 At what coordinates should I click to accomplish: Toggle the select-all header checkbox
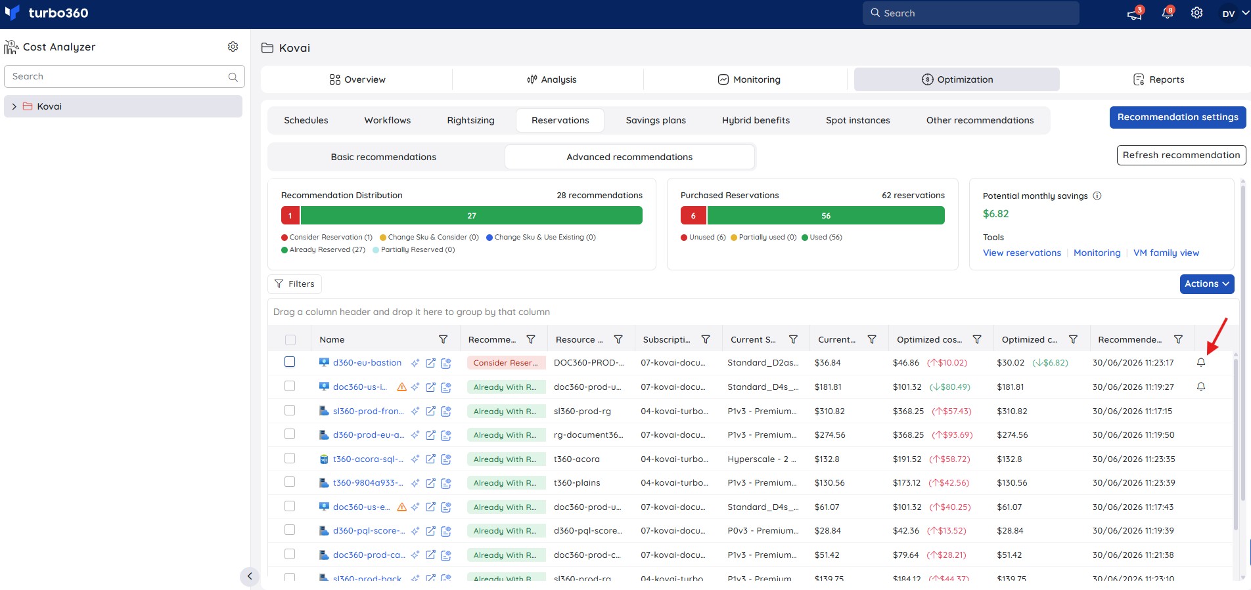[x=290, y=340]
